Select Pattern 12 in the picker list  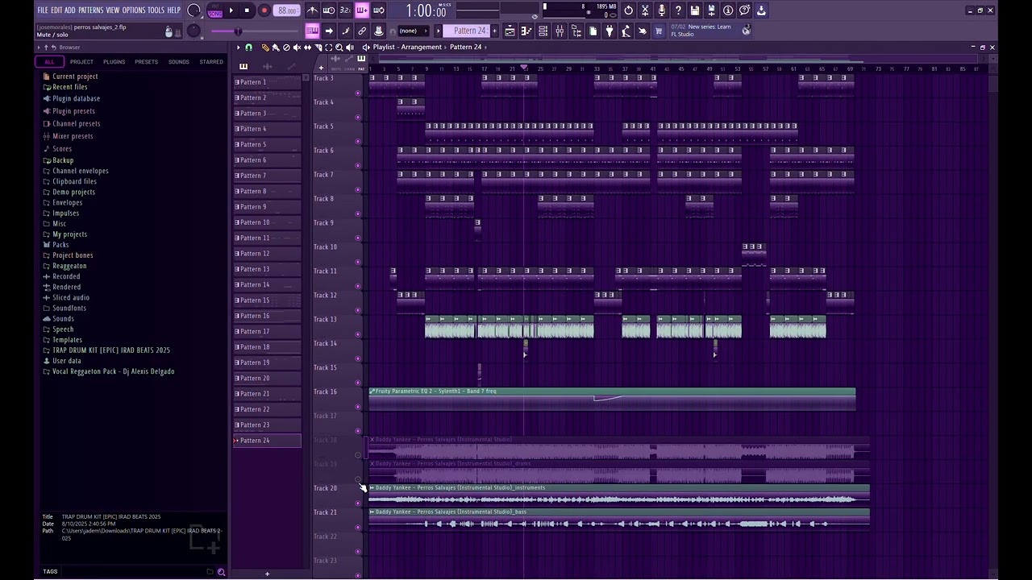pos(267,254)
